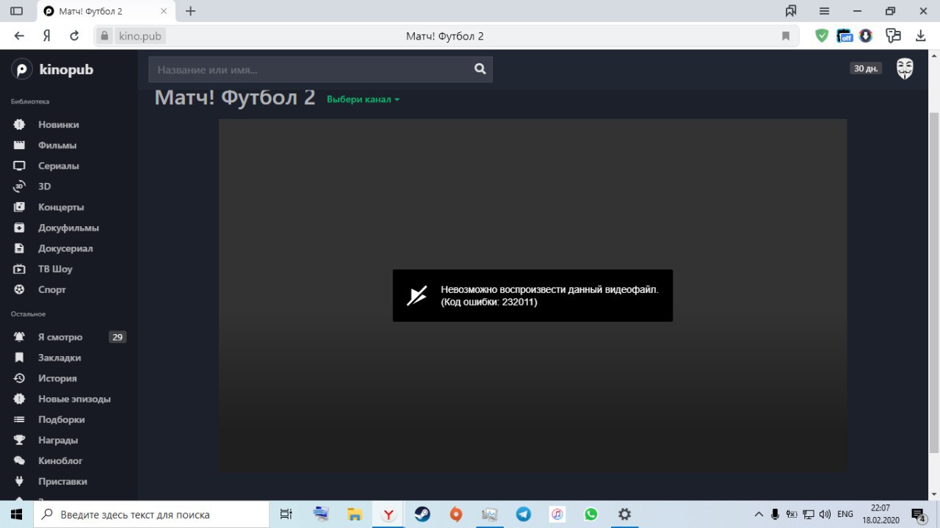This screenshot has width=940, height=528.
Task: Open the taskbar Settings gear app
Action: click(x=625, y=514)
